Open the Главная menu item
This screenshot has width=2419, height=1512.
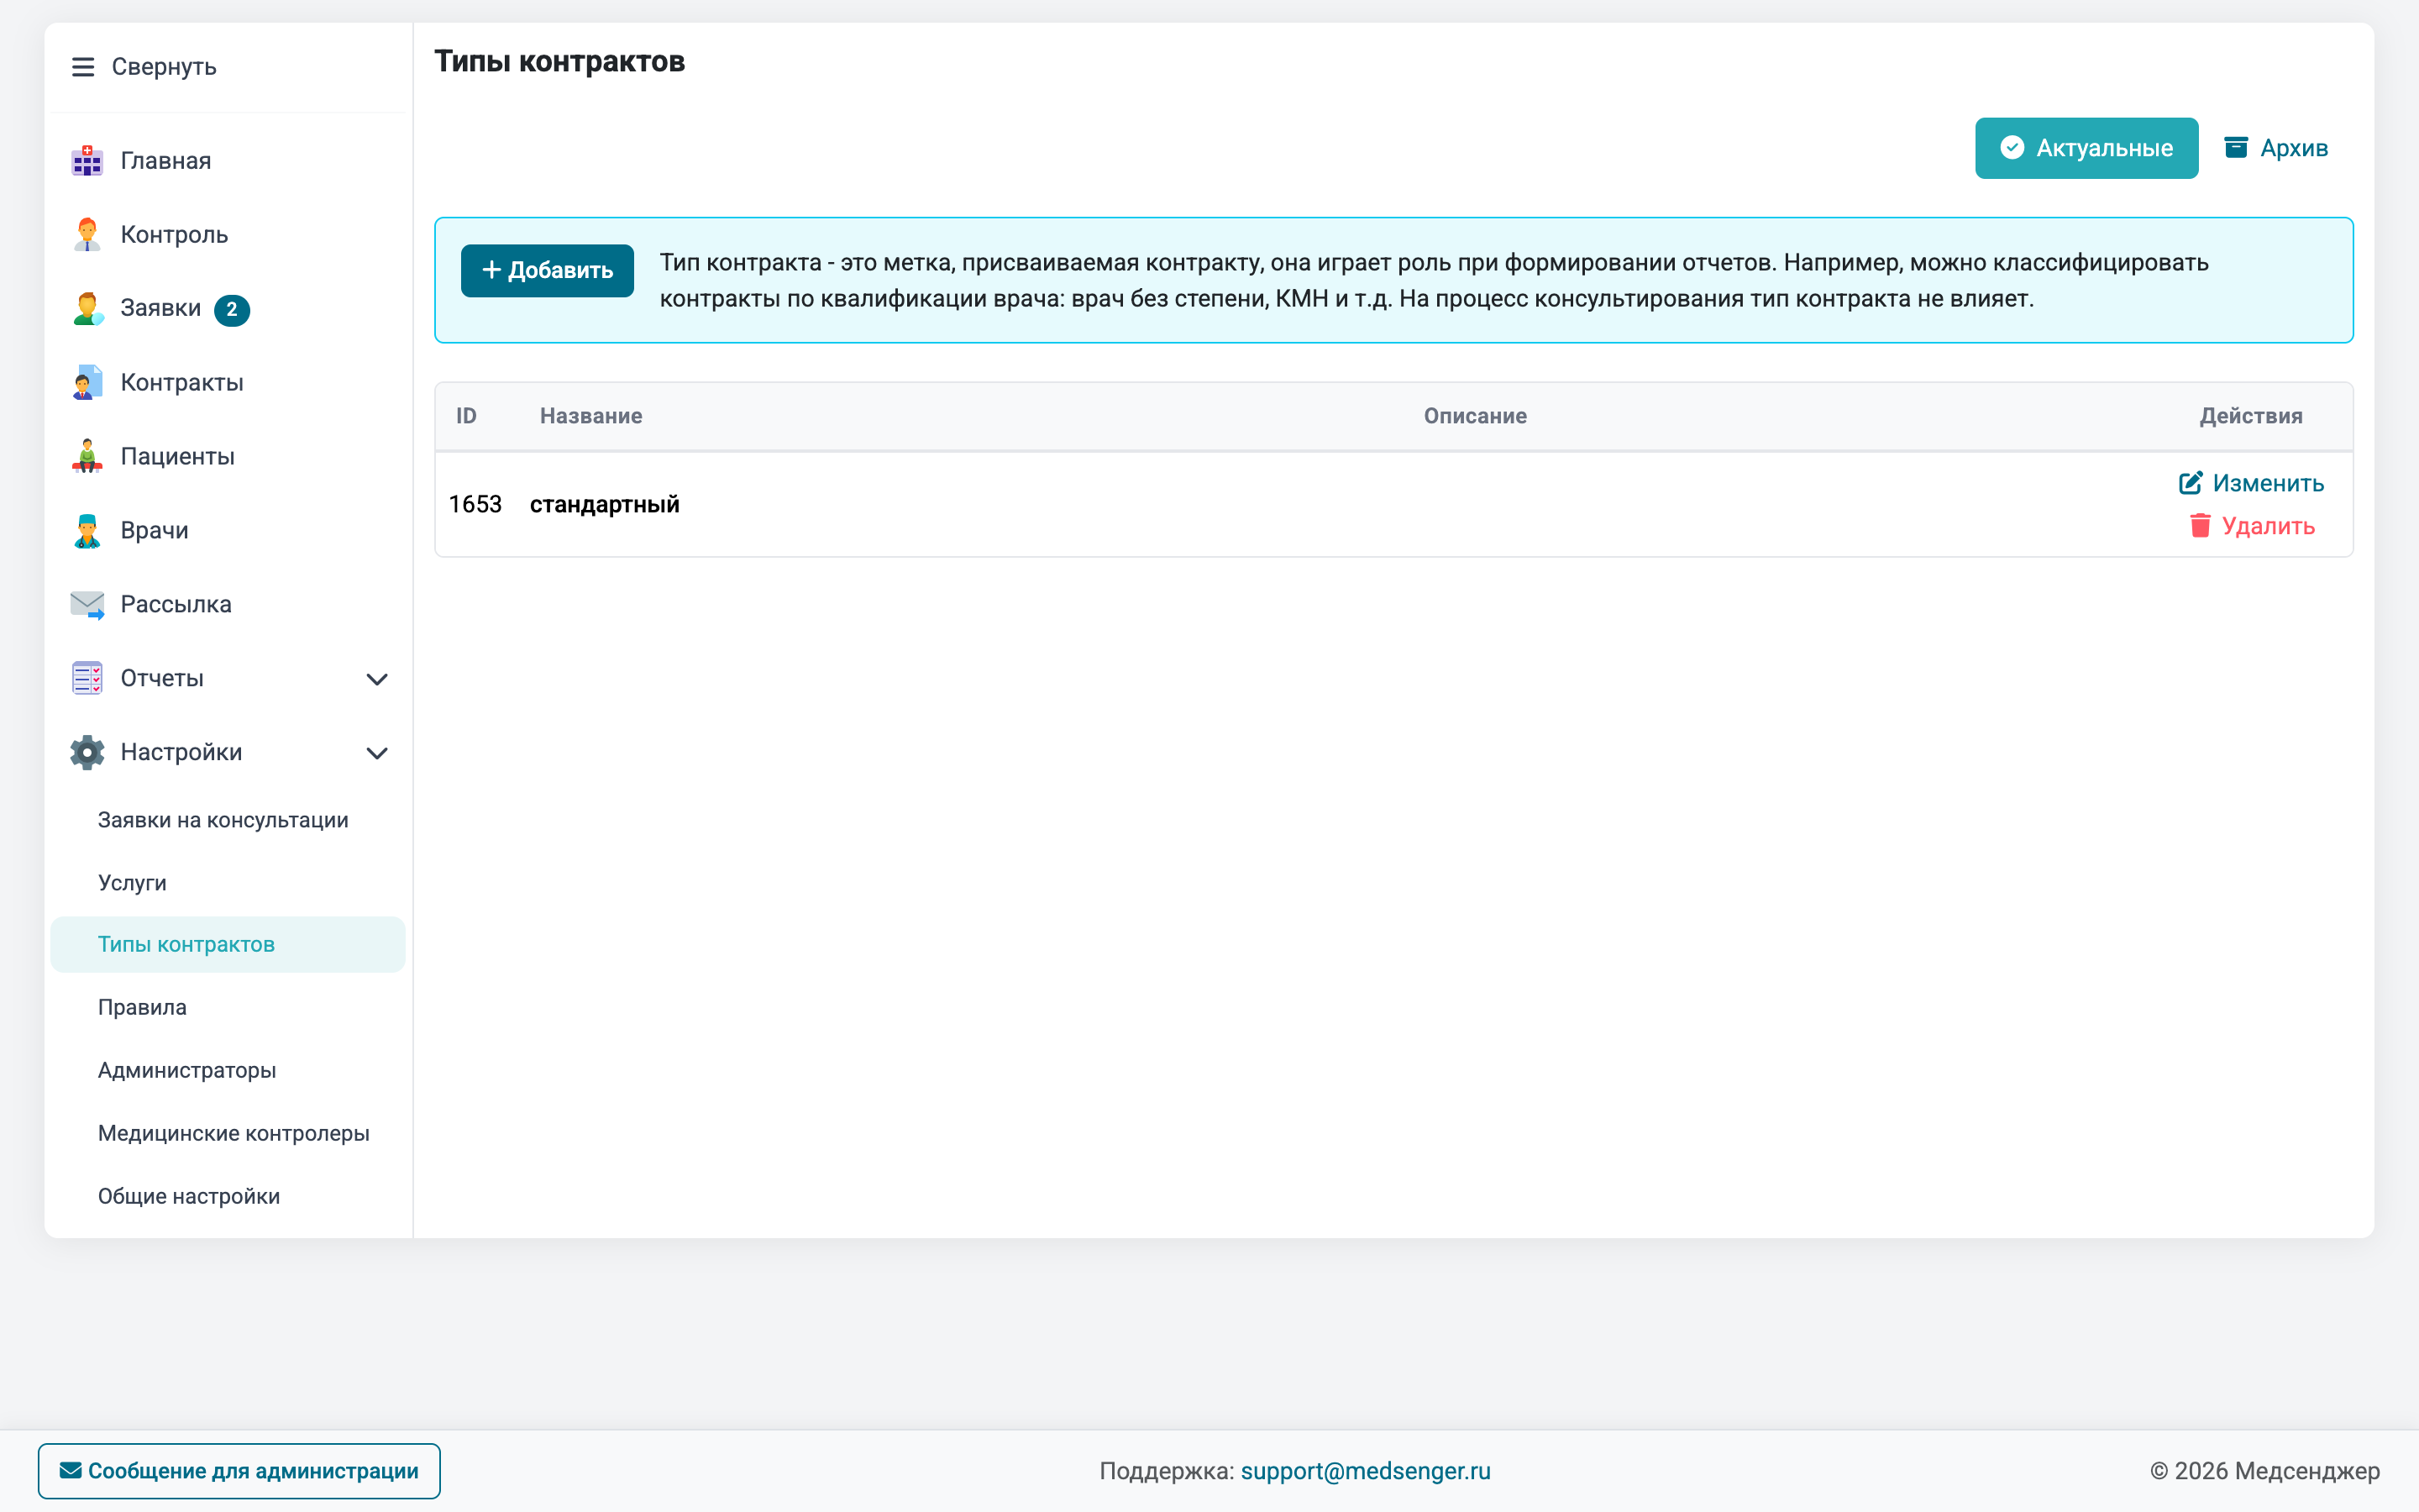click(x=228, y=160)
